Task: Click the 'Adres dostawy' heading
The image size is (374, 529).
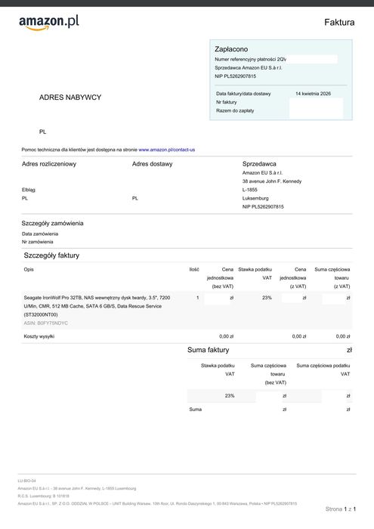Action: [x=152, y=164]
